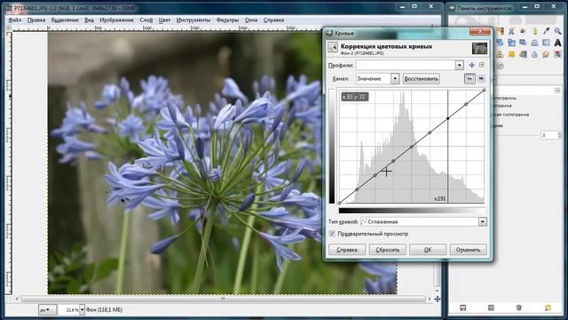The height and width of the screenshot is (320, 568).
Task: Select the Clone stamp tool
Action: [x=500, y=54]
